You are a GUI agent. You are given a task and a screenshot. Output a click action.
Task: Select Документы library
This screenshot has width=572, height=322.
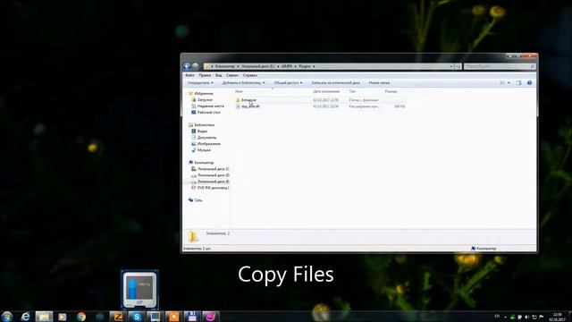tap(206, 137)
